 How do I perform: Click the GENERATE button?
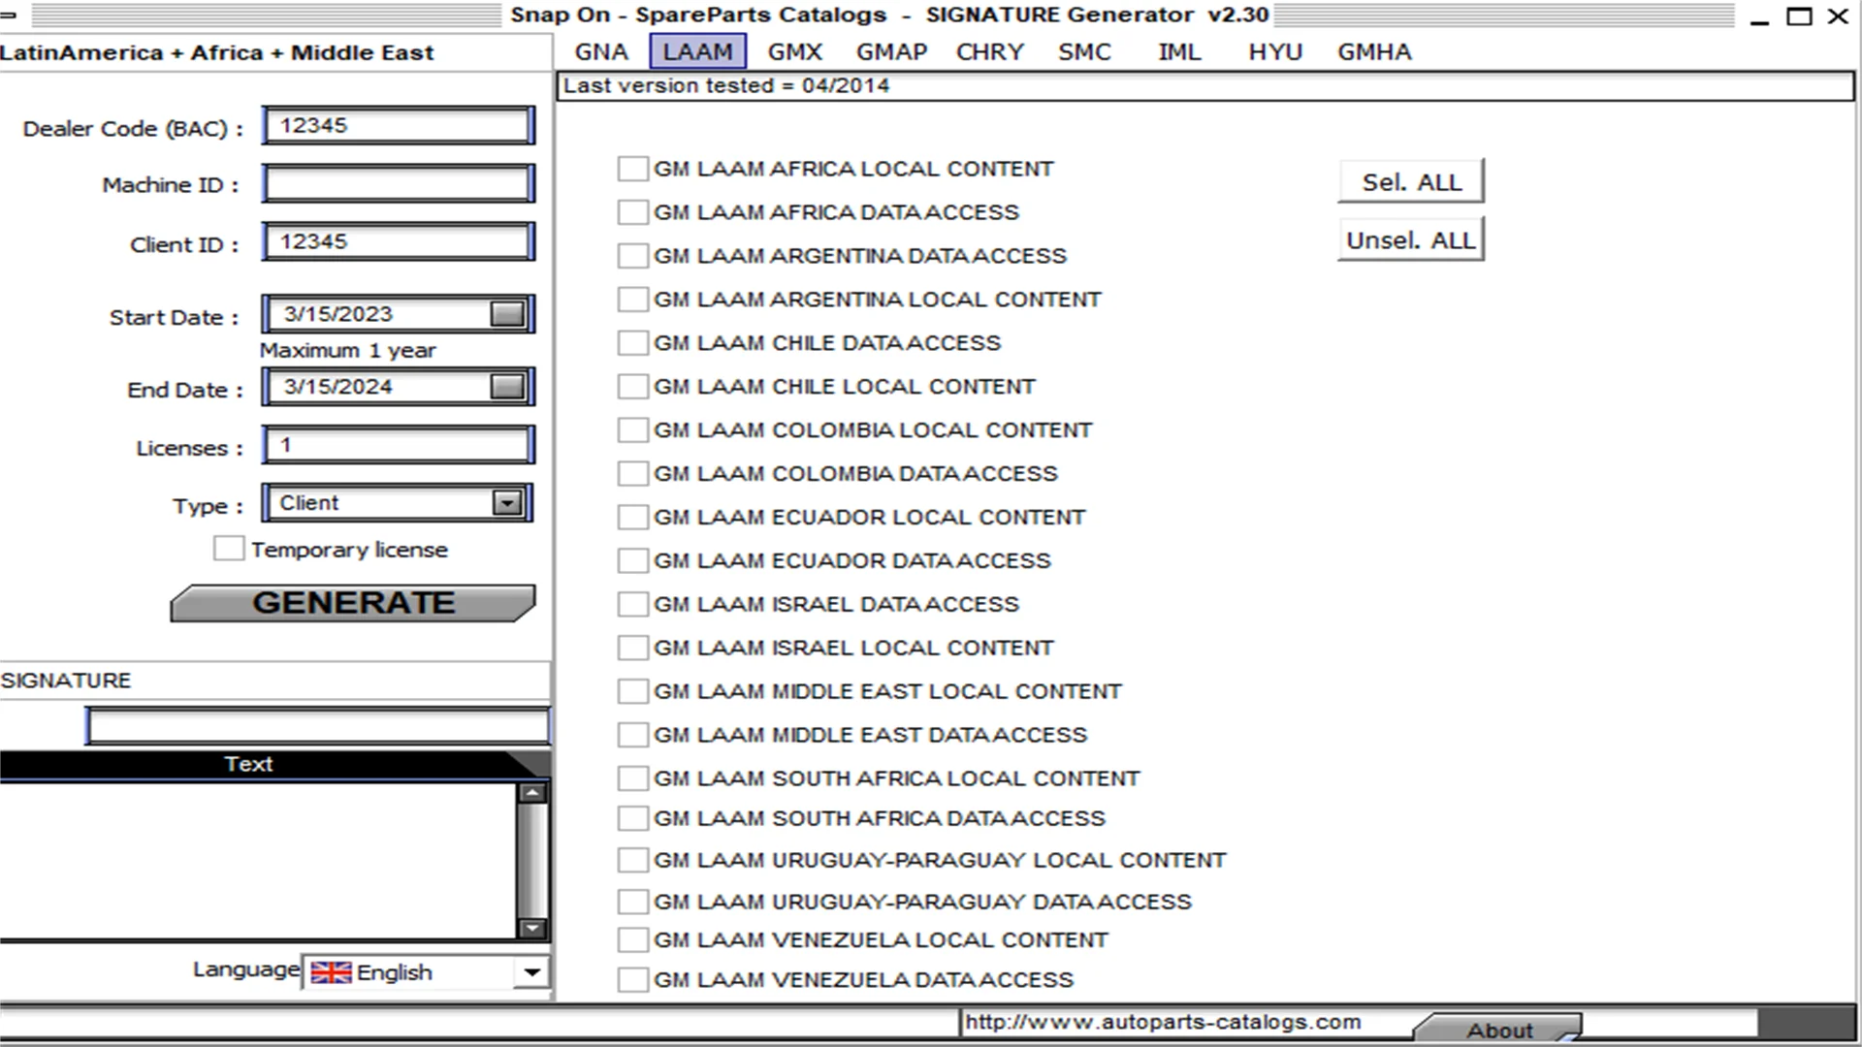pos(353,603)
